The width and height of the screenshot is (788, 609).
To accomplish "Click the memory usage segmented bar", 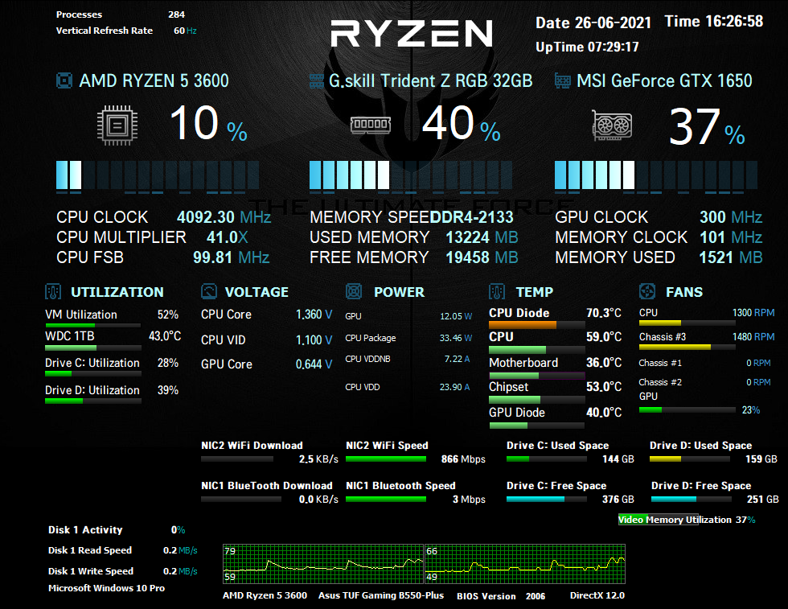I will [411, 175].
